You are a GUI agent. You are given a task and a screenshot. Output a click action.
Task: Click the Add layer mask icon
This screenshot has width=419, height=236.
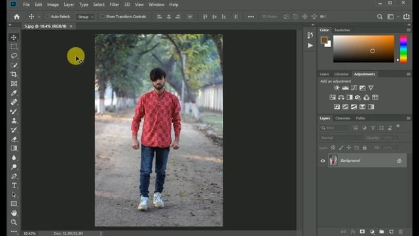(362, 231)
